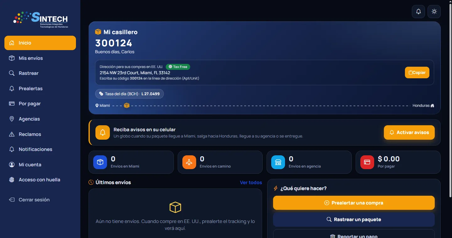Click the logout arrow icon

tap(12, 200)
